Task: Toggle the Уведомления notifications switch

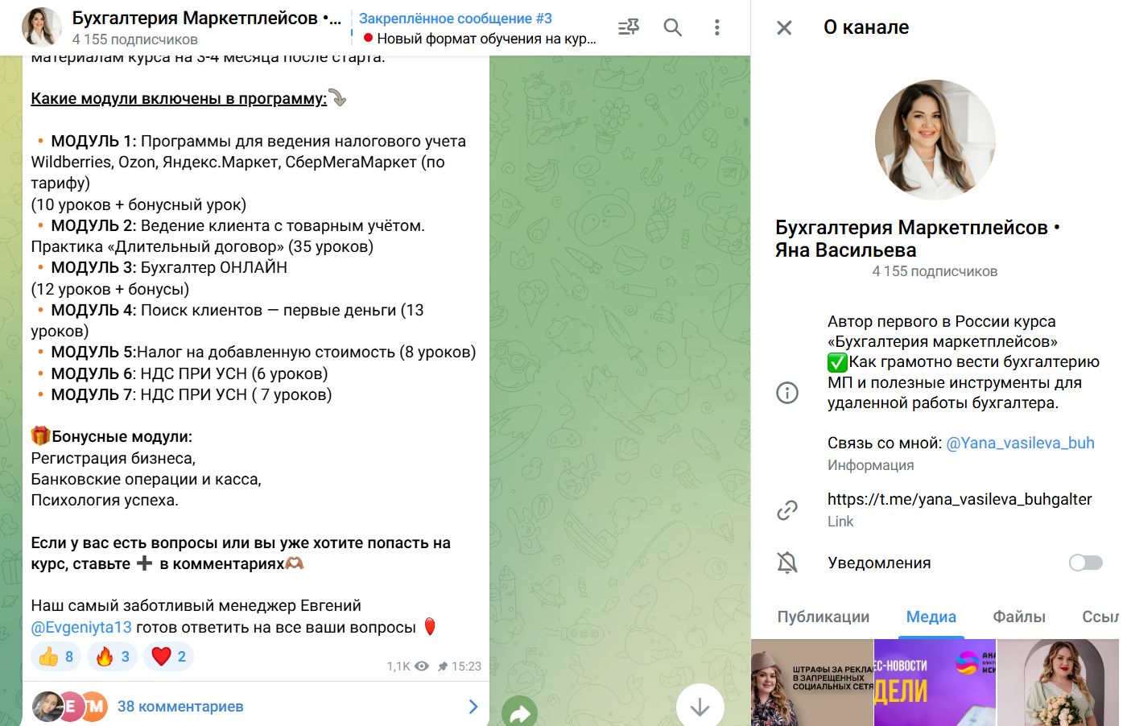Action: (1085, 563)
